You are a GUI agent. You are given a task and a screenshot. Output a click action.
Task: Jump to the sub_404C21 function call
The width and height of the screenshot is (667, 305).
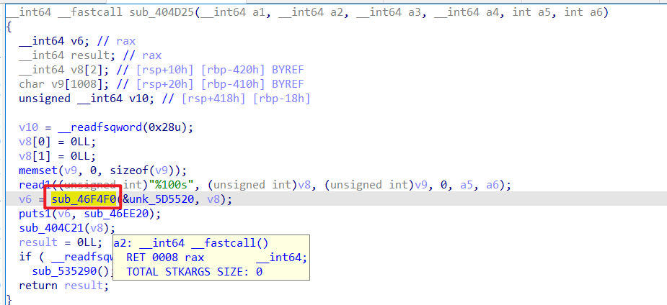[x=51, y=228]
